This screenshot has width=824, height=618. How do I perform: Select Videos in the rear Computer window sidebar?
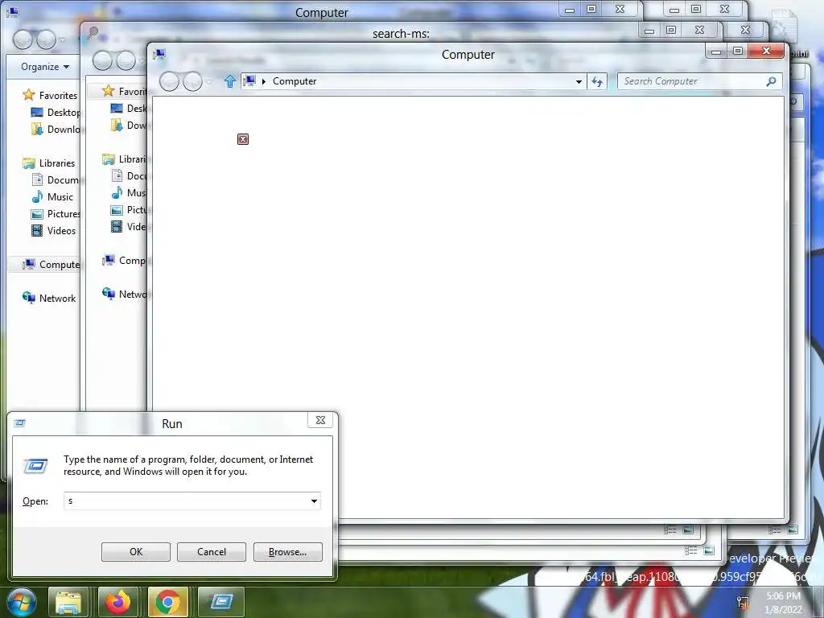53,231
